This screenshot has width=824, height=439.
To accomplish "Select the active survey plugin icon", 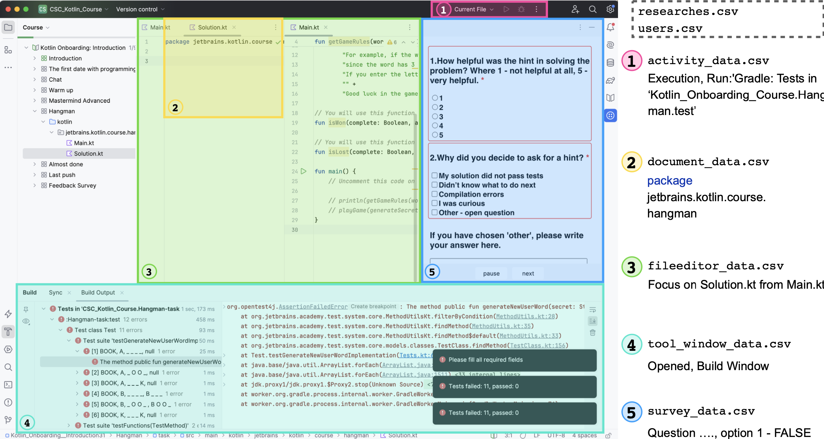I will 611,116.
